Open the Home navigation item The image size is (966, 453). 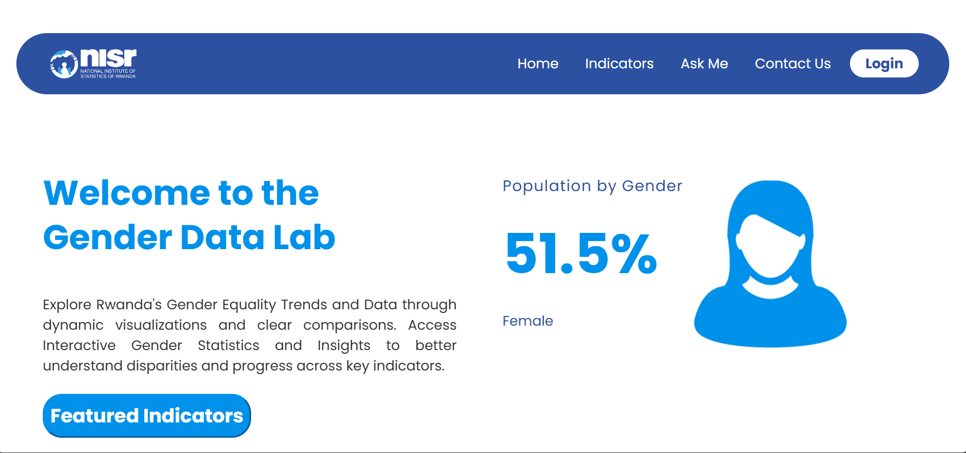tap(538, 63)
